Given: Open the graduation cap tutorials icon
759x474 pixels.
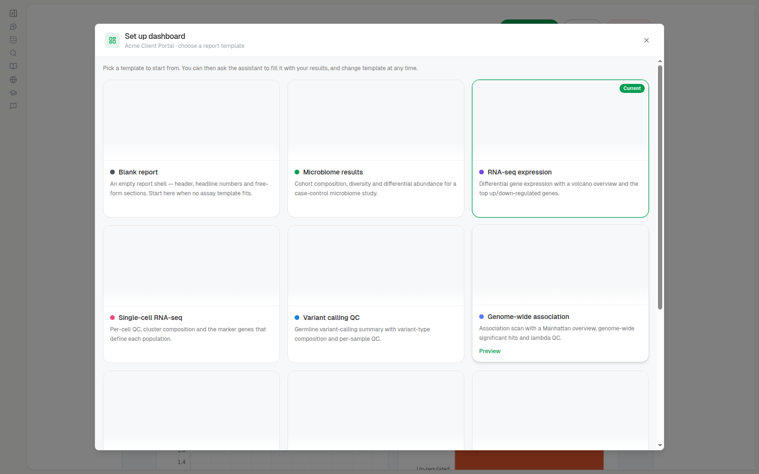Looking at the screenshot, I should 13,93.
